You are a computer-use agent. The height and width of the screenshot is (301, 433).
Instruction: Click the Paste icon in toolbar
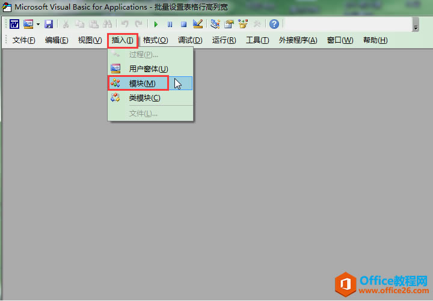94,24
